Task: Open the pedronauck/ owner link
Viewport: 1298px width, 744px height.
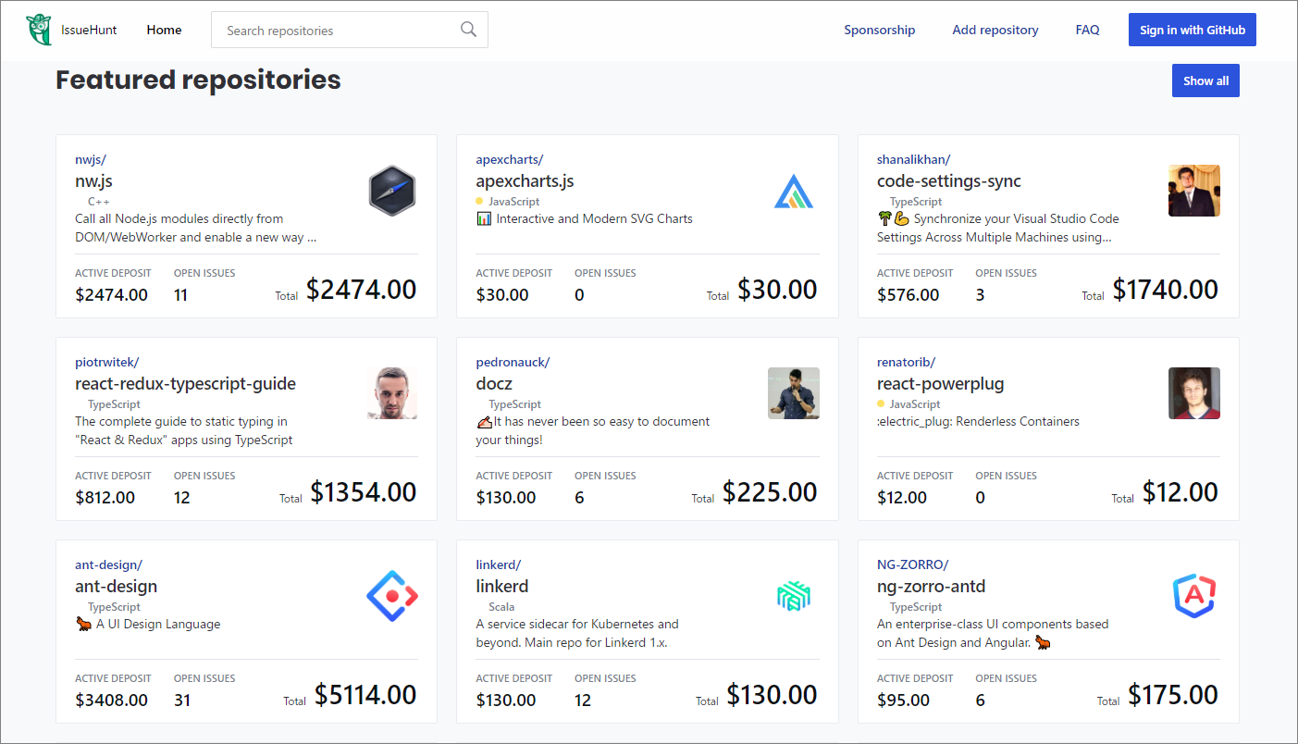Action: (513, 362)
